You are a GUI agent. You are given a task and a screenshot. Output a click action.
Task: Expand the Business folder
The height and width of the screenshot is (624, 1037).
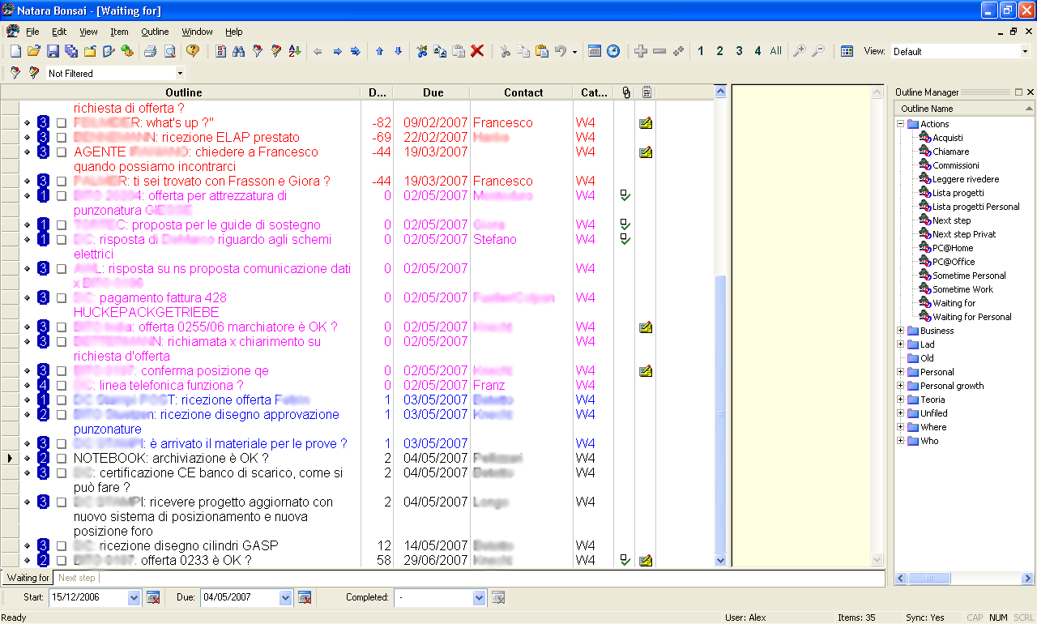point(900,331)
